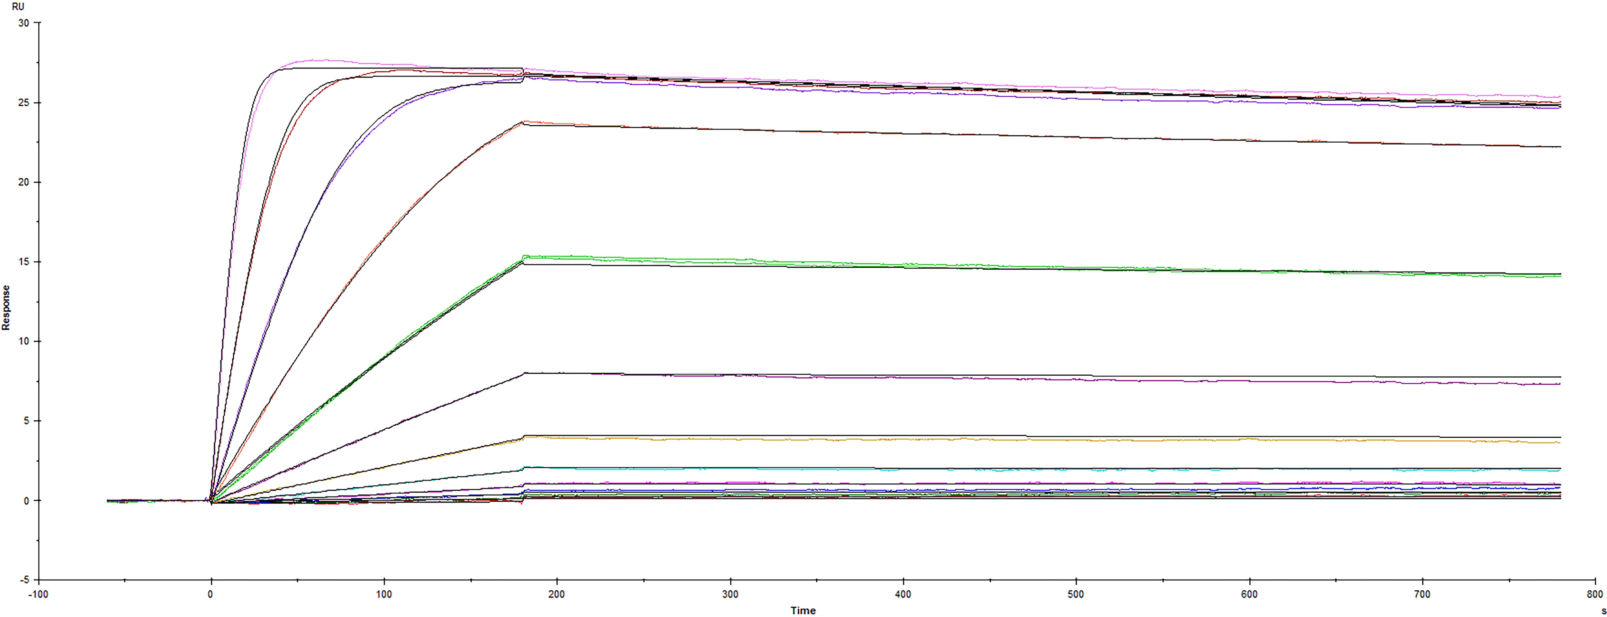
Task: Click the 600 tick label on the Time axis
Action: 1249,595
